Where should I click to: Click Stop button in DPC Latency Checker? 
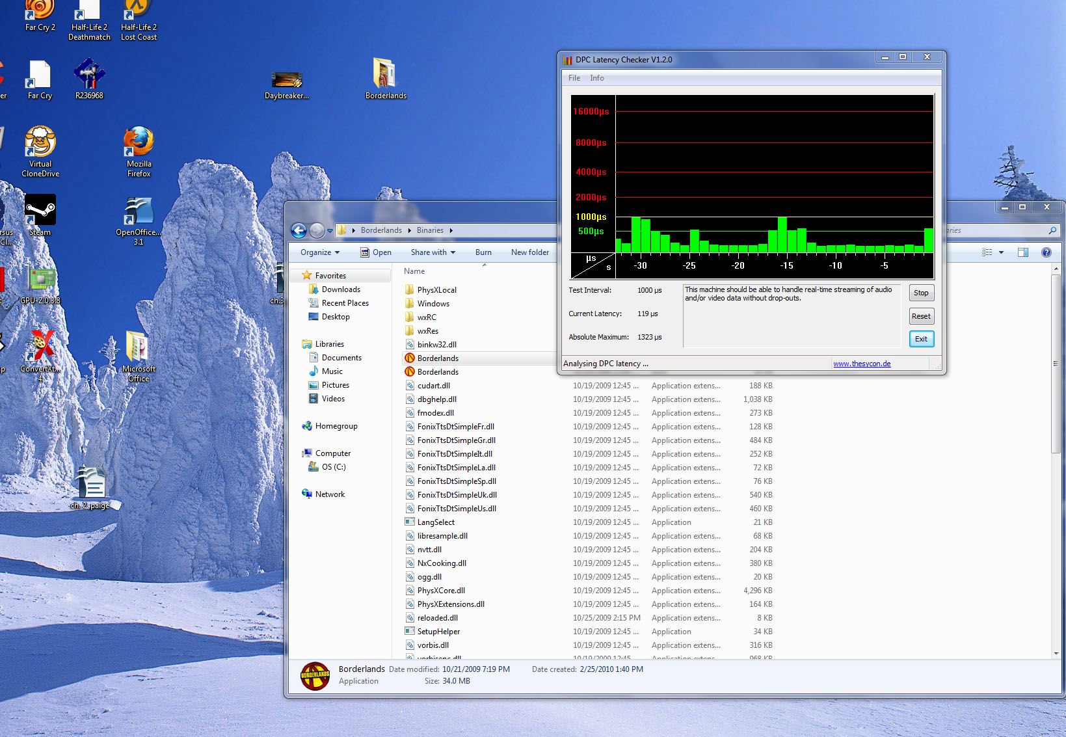(921, 293)
